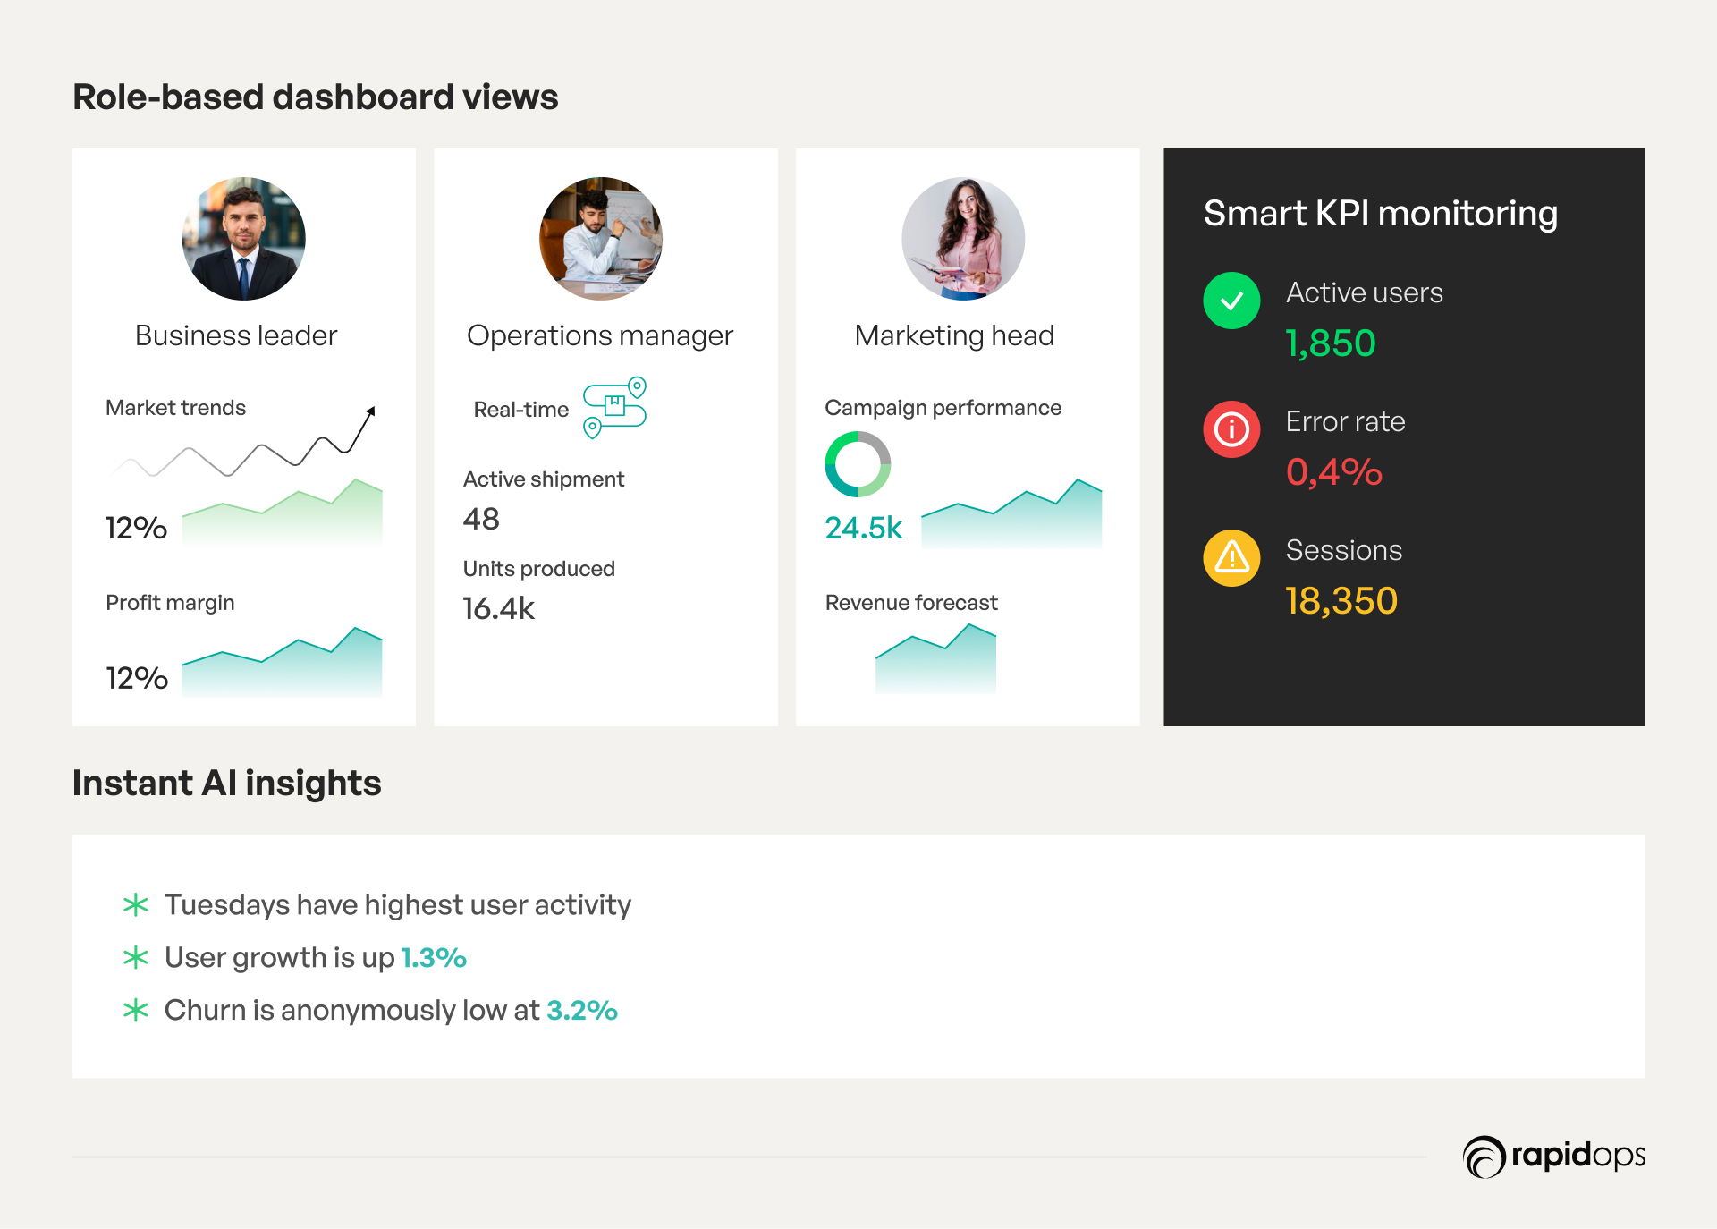The height and width of the screenshot is (1229, 1717).
Task: Click the 'Market trends' label
Action: [x=175, y=408]
